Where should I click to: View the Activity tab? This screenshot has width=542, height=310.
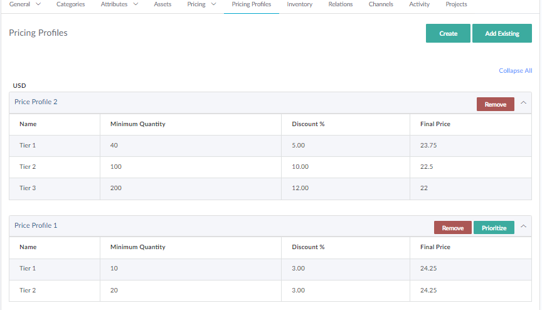pos(419,4)
